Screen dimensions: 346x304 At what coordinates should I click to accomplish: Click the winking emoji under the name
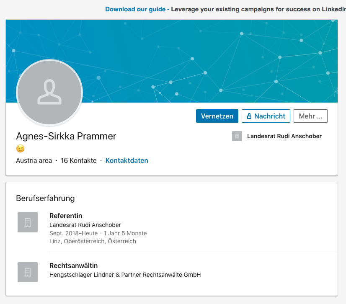[x=20, y=149]
